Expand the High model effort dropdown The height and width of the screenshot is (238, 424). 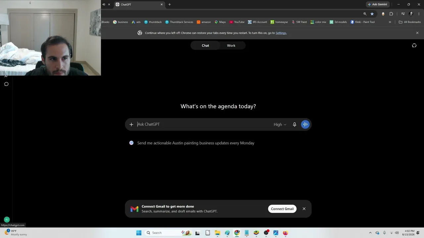pyautogui.click(x=280, y=124)
